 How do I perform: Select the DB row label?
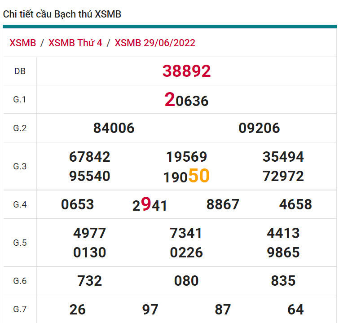(x=20, y=71)
